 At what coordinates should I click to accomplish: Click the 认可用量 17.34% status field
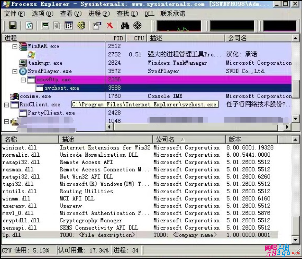(x=84, y=250)
